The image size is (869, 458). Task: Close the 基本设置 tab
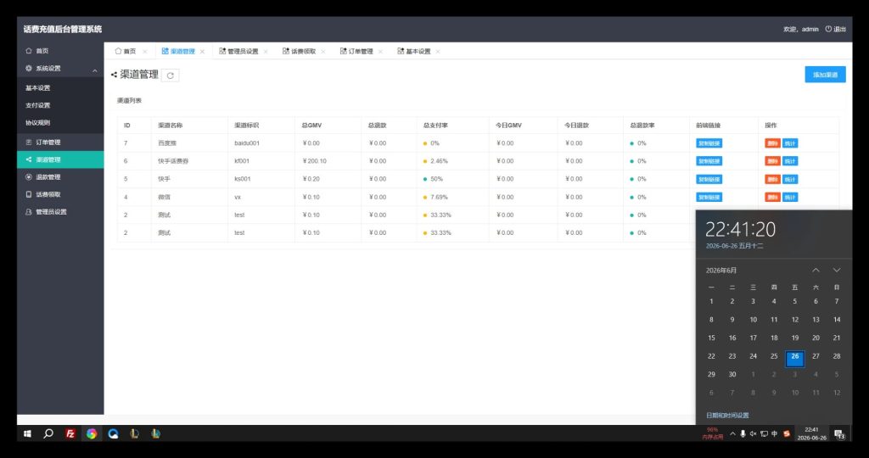pos(438,52)
